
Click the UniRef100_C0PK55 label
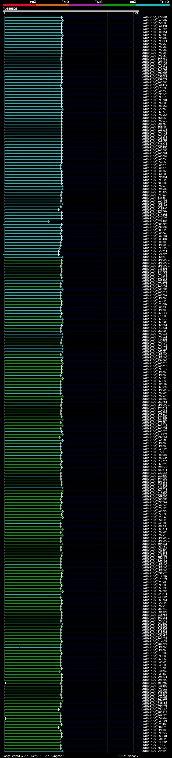(x=154, y=141)
